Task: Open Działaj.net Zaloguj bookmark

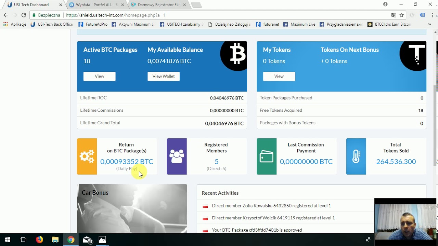Action: pyautogui.click(x=230, y=24)
